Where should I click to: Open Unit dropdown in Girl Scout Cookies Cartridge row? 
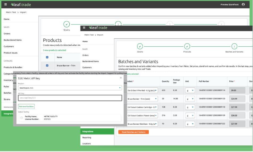pos(190,107)
